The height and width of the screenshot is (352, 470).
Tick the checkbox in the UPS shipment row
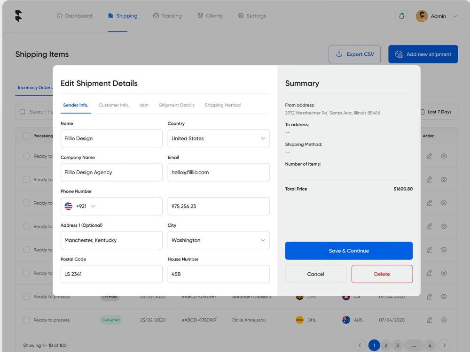click(x=26, y=296)
